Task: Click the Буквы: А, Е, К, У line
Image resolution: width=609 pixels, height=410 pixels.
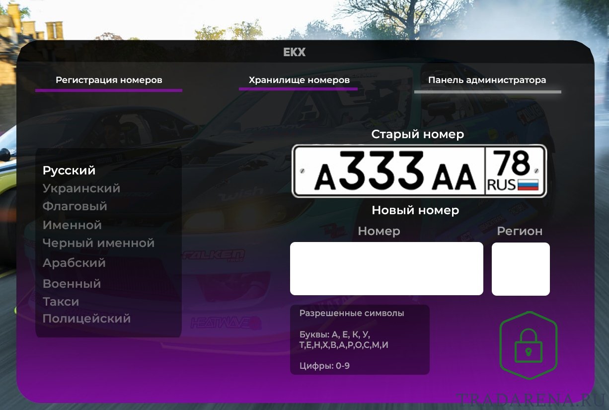Action: (335, 334)
